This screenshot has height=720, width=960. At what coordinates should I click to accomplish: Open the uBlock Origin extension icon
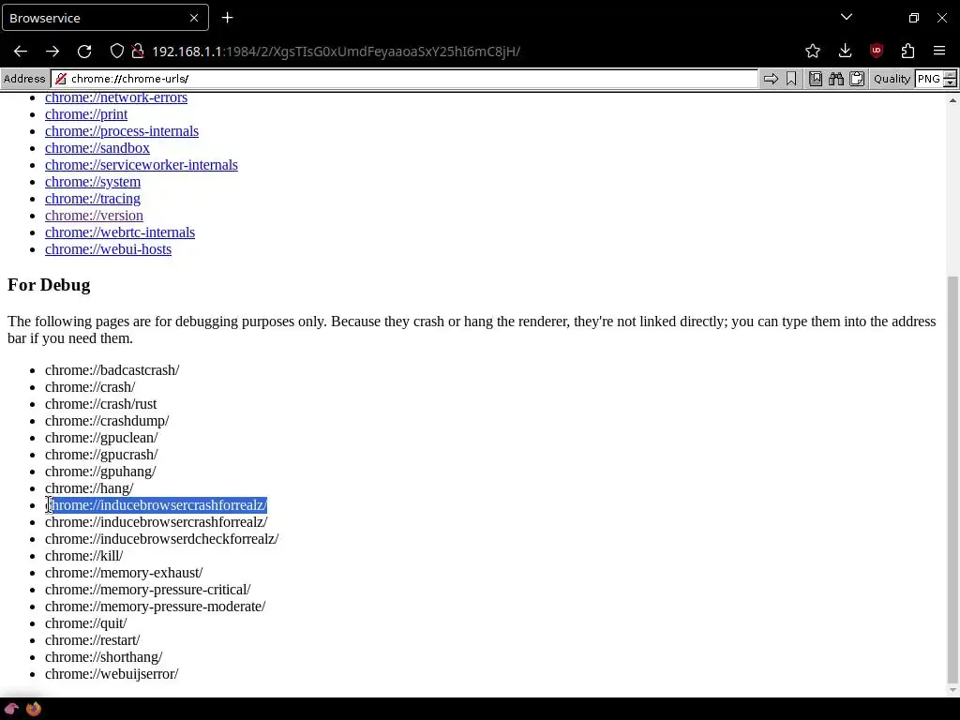(877, 51)
